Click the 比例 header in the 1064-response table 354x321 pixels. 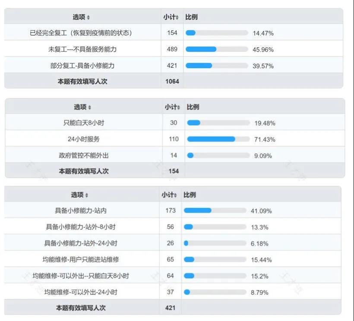click(191, 17)
